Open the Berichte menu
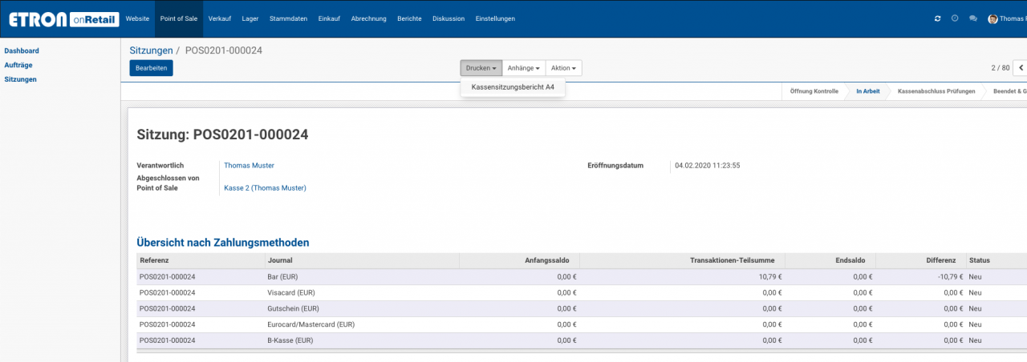The width and height of the screenshot is (1027, 362). pyautogui.click(x=409, y=18)
